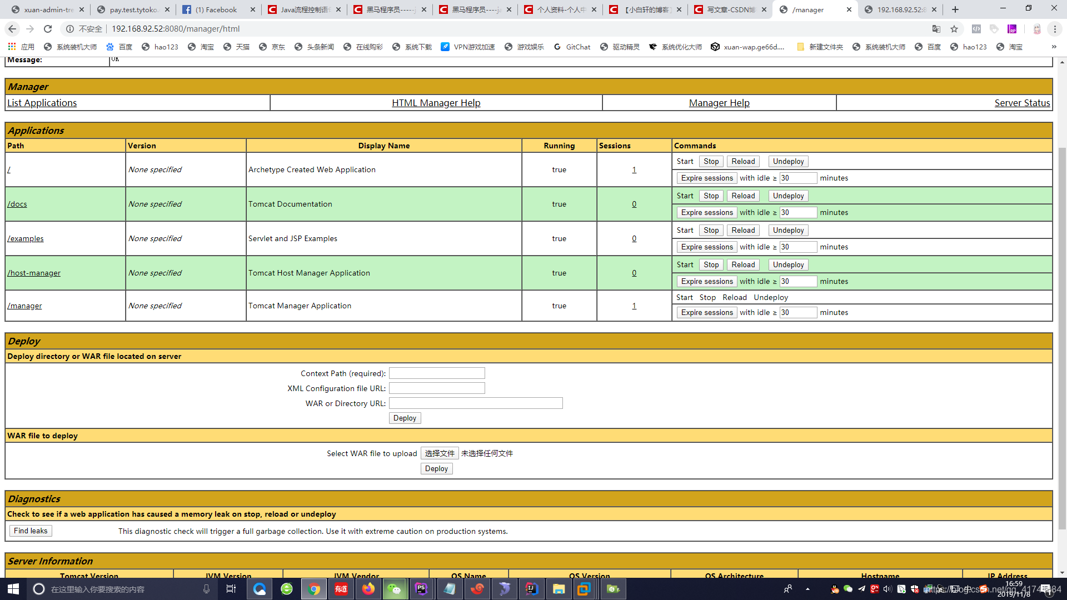
Task: Reload the current page with the refresh icon
Action: [48, 29]
